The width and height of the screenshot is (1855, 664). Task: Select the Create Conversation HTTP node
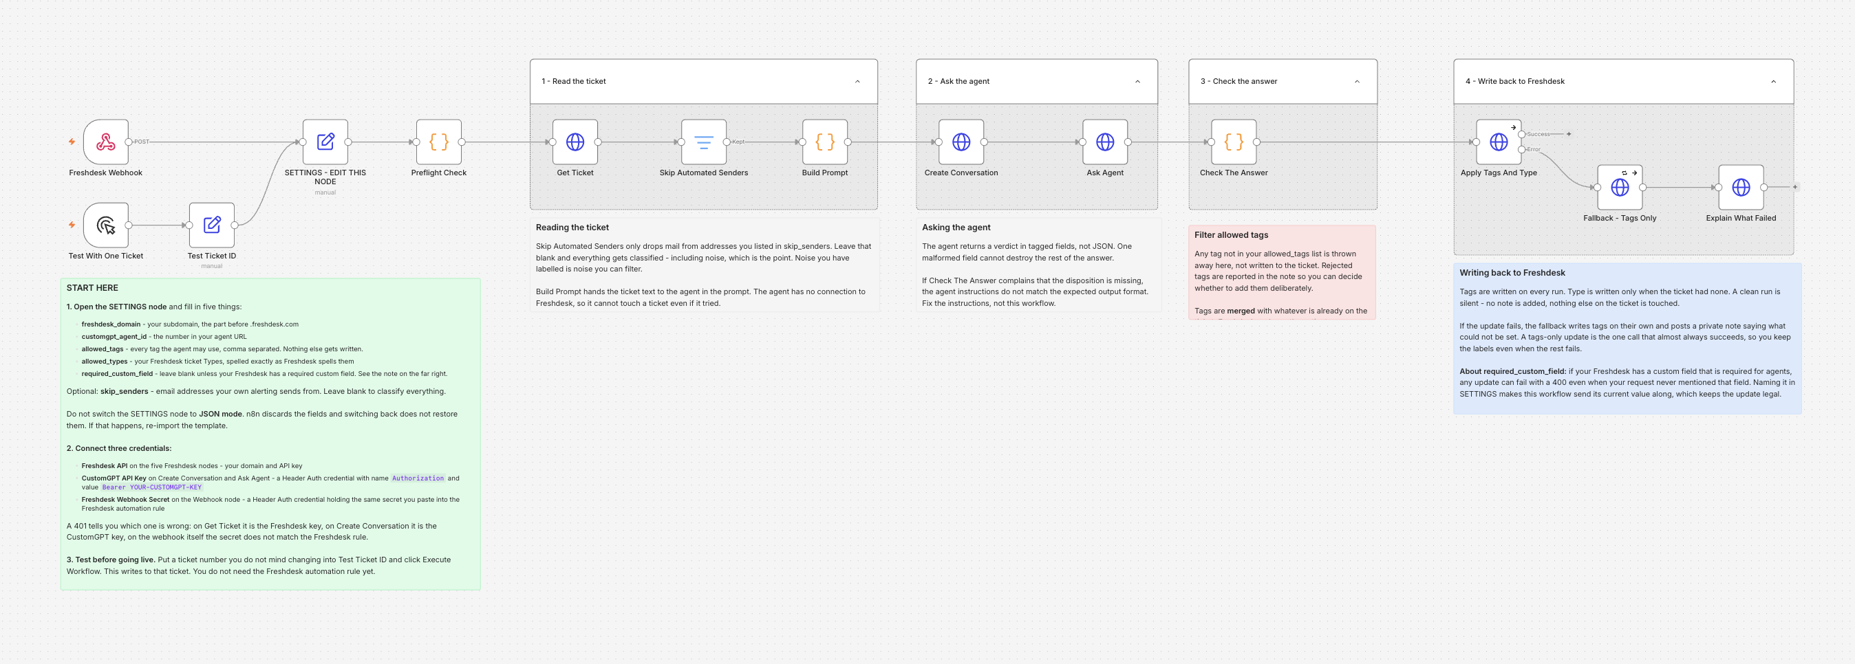click(961, 142)
